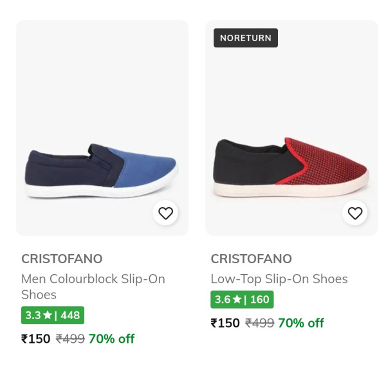386x386 pixels.
Task: Click the star icon in 3.3 rating
Action: click(x=47, y=315)
